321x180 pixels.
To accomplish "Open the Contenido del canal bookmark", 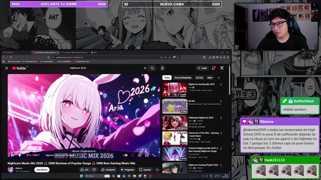I will 82,61.
